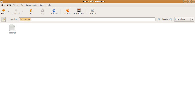Screen dimensions: 195x111
Task: Open the Edit menu
Action: 9,5
